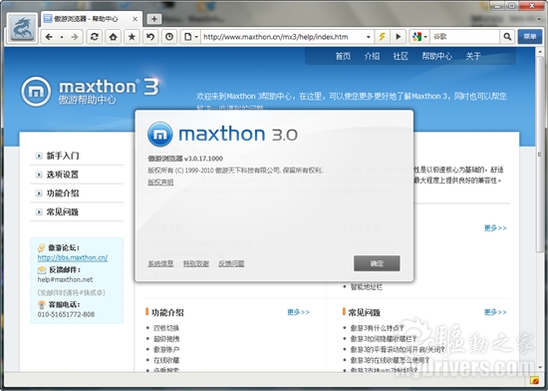Screen dimensions: 548x391
Task: Click the page vertical scrollbar thumb
Action: [539, 154]
